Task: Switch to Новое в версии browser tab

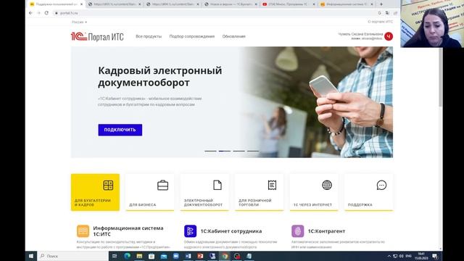Action: (x=231, y=4)
